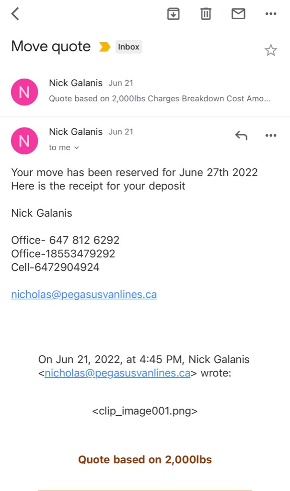Star the Move quote conversation
Viewport: 290px width, 491px height.
click(x=271, y=50)
